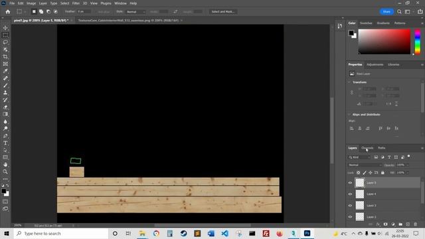Screen dimensions: 425x239
Task: Hide Layer 3 via eye icon
Action: pyautogui.click(x=350, y=205)
